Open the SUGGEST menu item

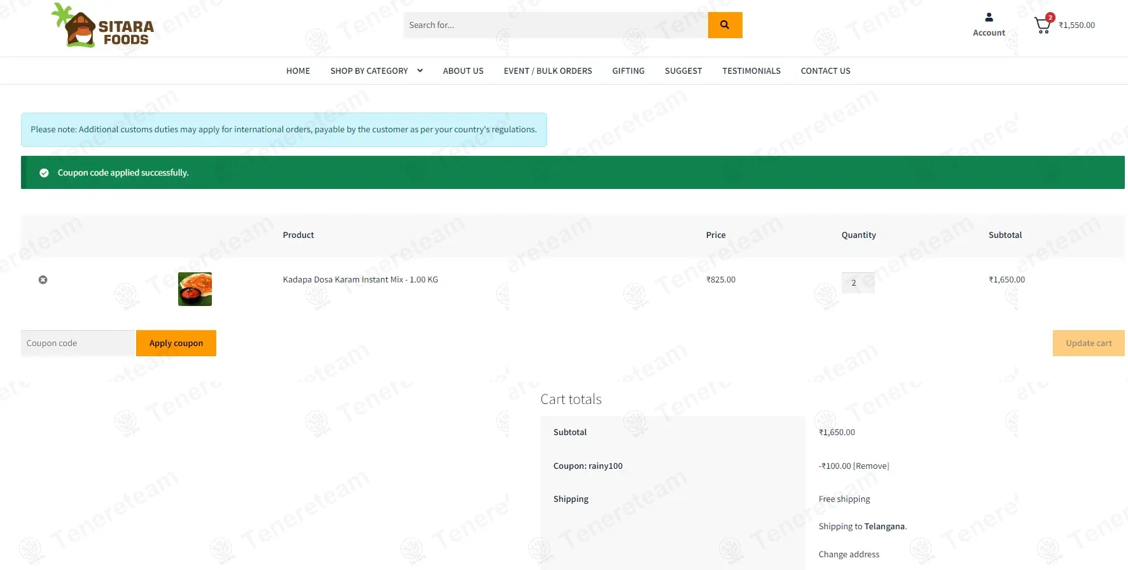point(683,71)
